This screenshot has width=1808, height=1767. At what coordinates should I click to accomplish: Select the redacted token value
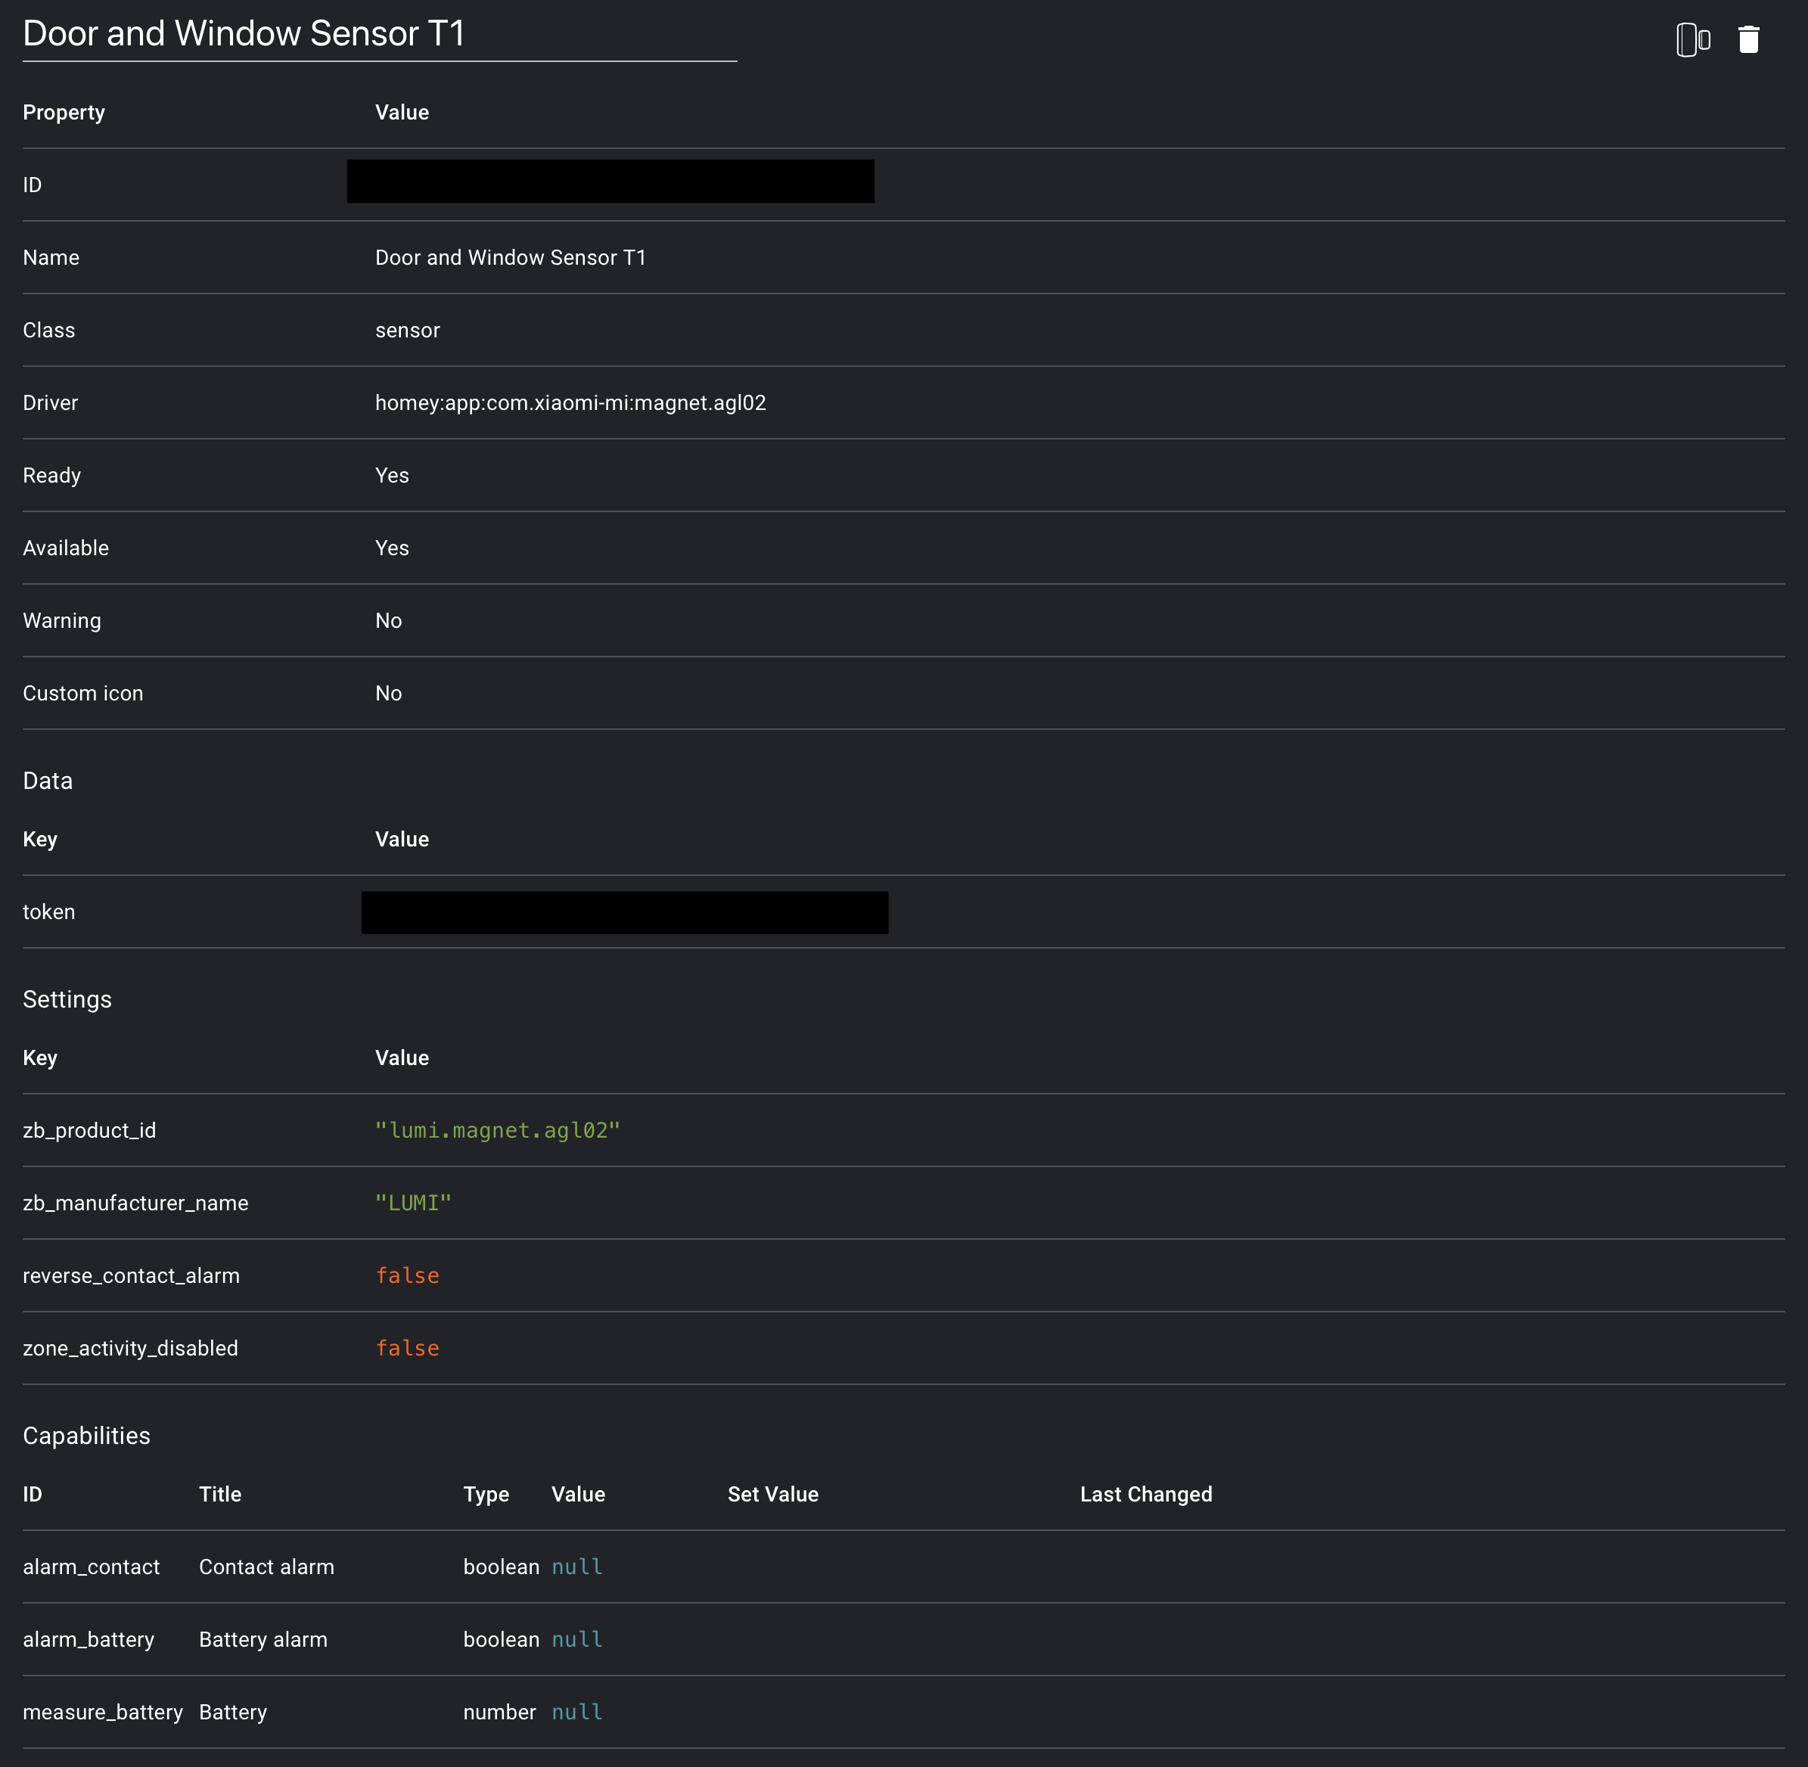click(x=625, y=912)
